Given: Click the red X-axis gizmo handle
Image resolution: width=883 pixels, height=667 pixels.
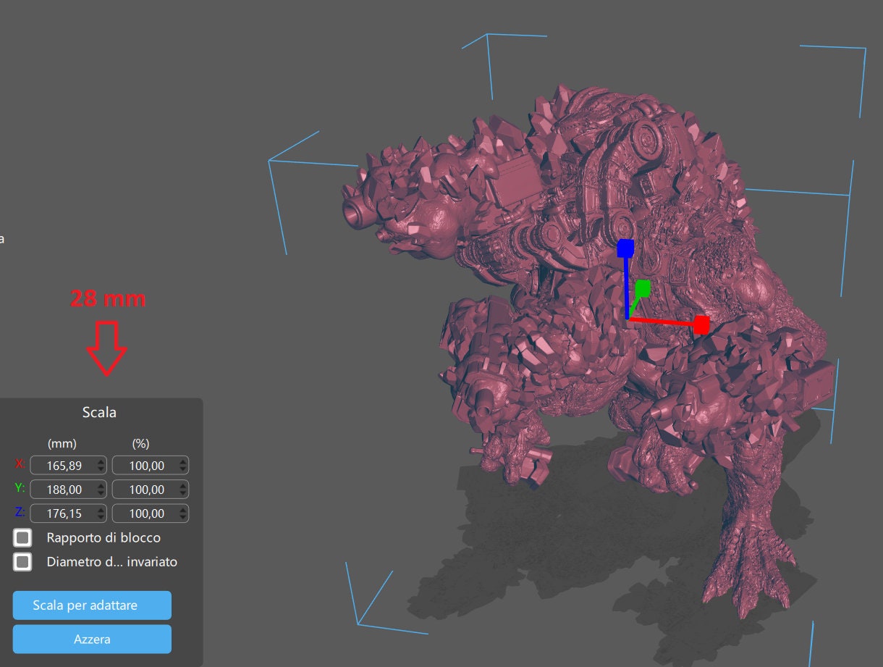Looking at the screenshot, I should pos(701,325).
